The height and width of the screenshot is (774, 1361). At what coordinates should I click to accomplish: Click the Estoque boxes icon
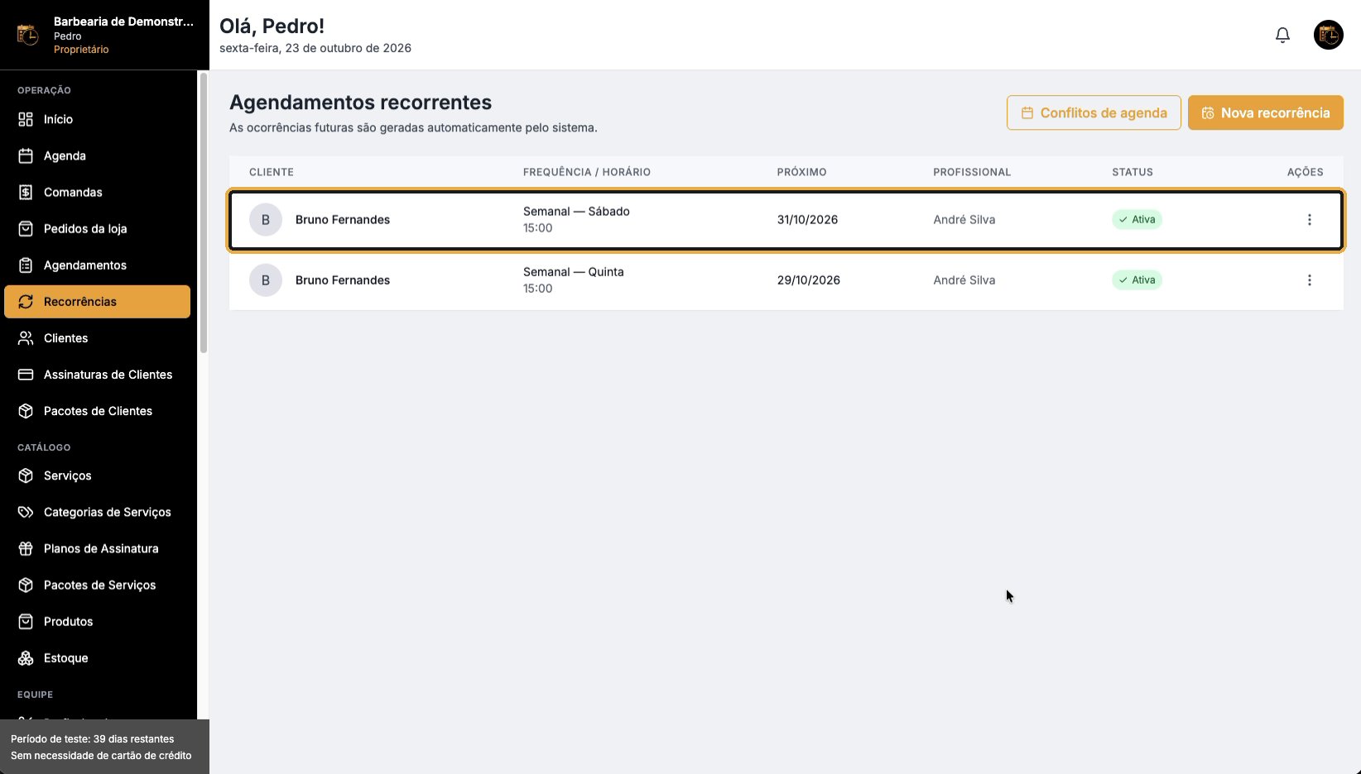[26, 657]
